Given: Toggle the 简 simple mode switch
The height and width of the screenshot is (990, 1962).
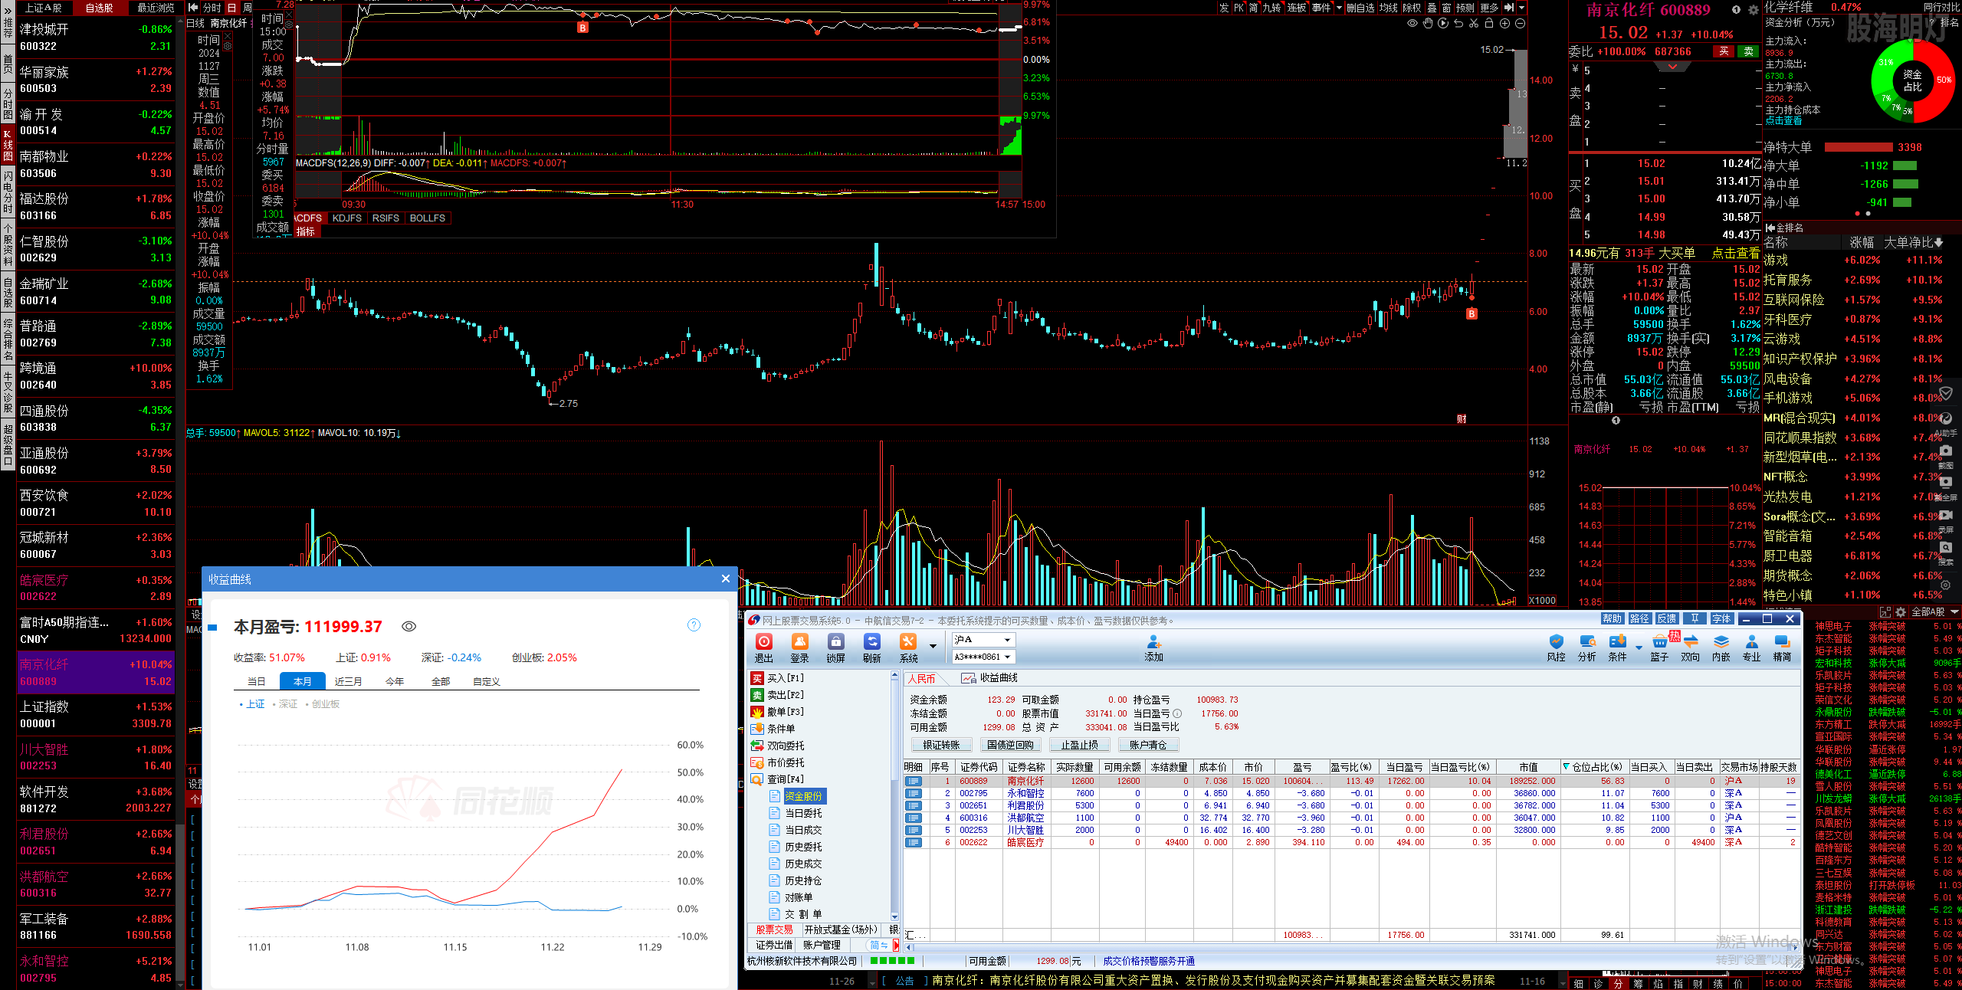Looking at the screenshot, I should click(879, 946).
